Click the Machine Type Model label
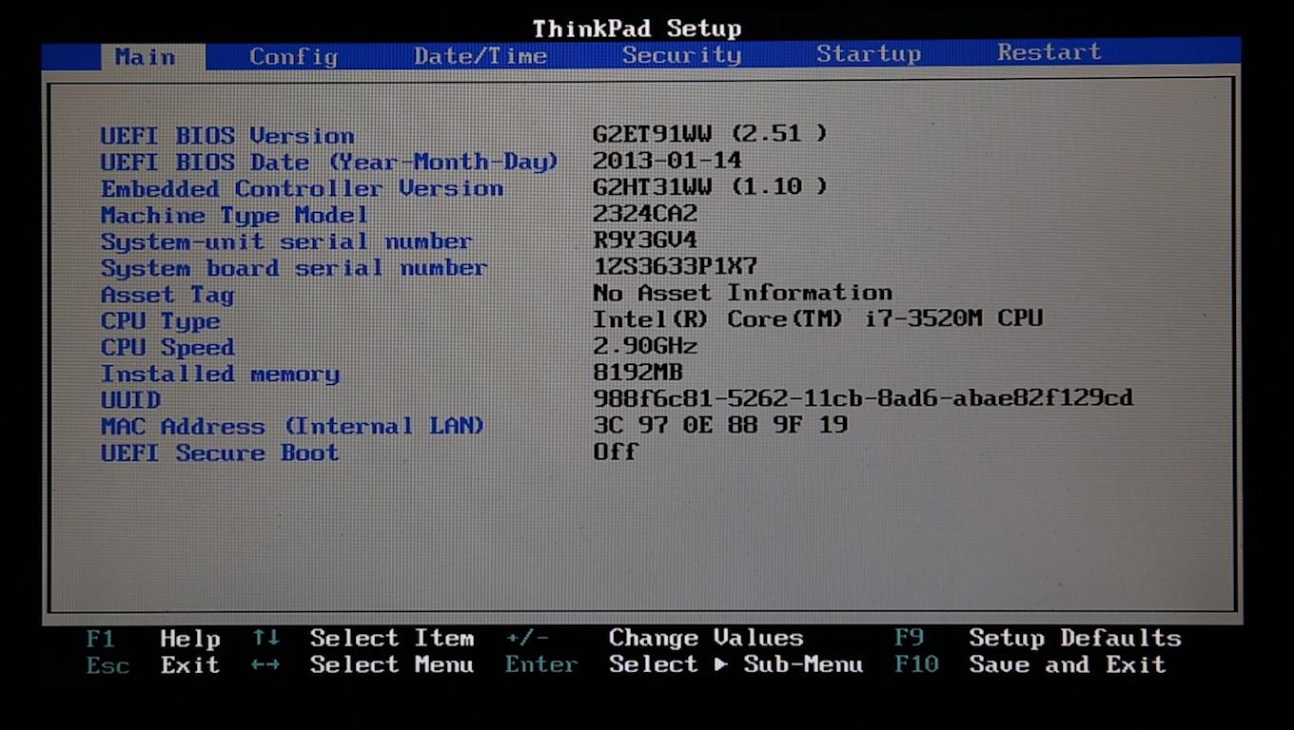The image size is (1294, 730). (234, 216)
